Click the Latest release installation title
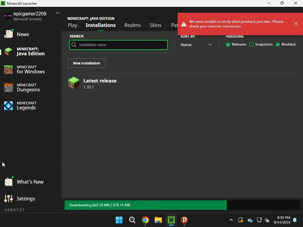Viewport: 303px width, 227px height. click(100, 81)
